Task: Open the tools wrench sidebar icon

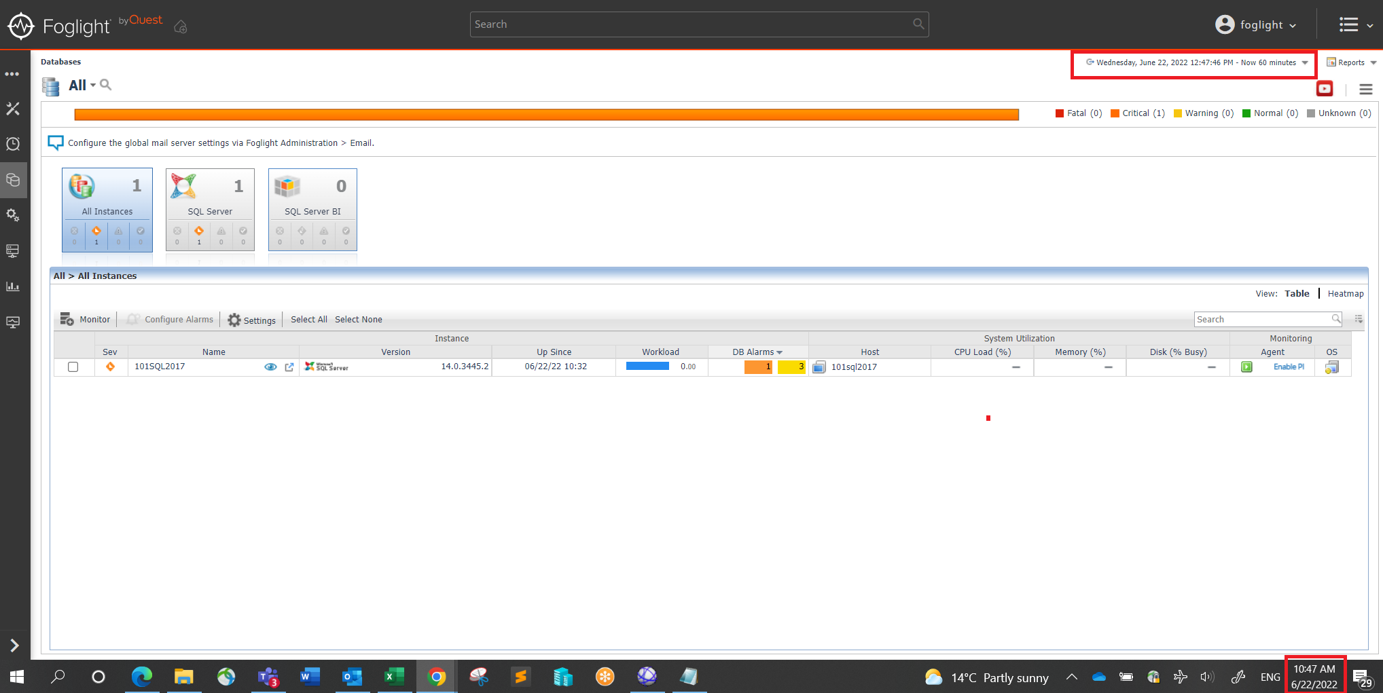Action: [x=13, y=109]
